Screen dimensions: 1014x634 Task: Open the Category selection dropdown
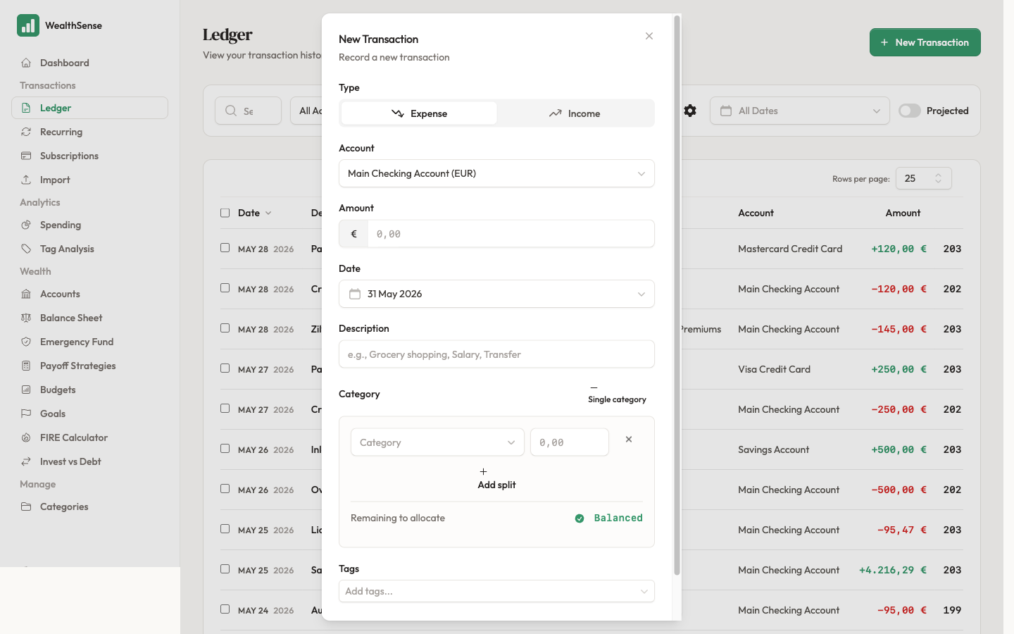[437, 442]
